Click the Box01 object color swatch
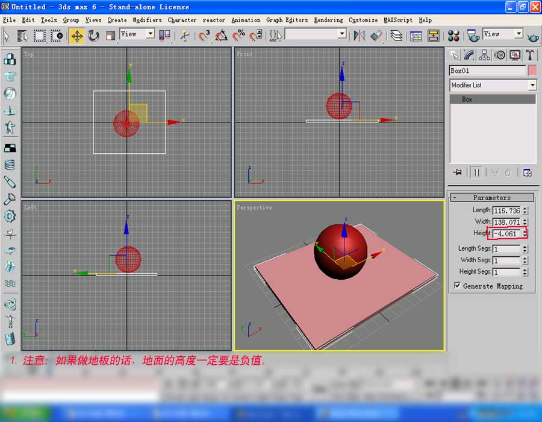The width and height of the screenshot is (542, 422). (532, 71)
